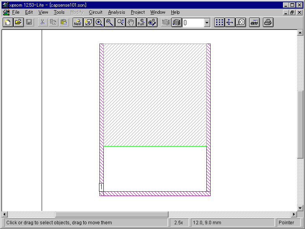Viewport: 305px width, 229px height.
Task: Select the Pan hand tool
Action: point(131,22)
